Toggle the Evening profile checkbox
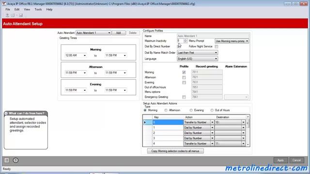This screenshot has width=310, height=174. pyautogui.click(x=184, y=83)
